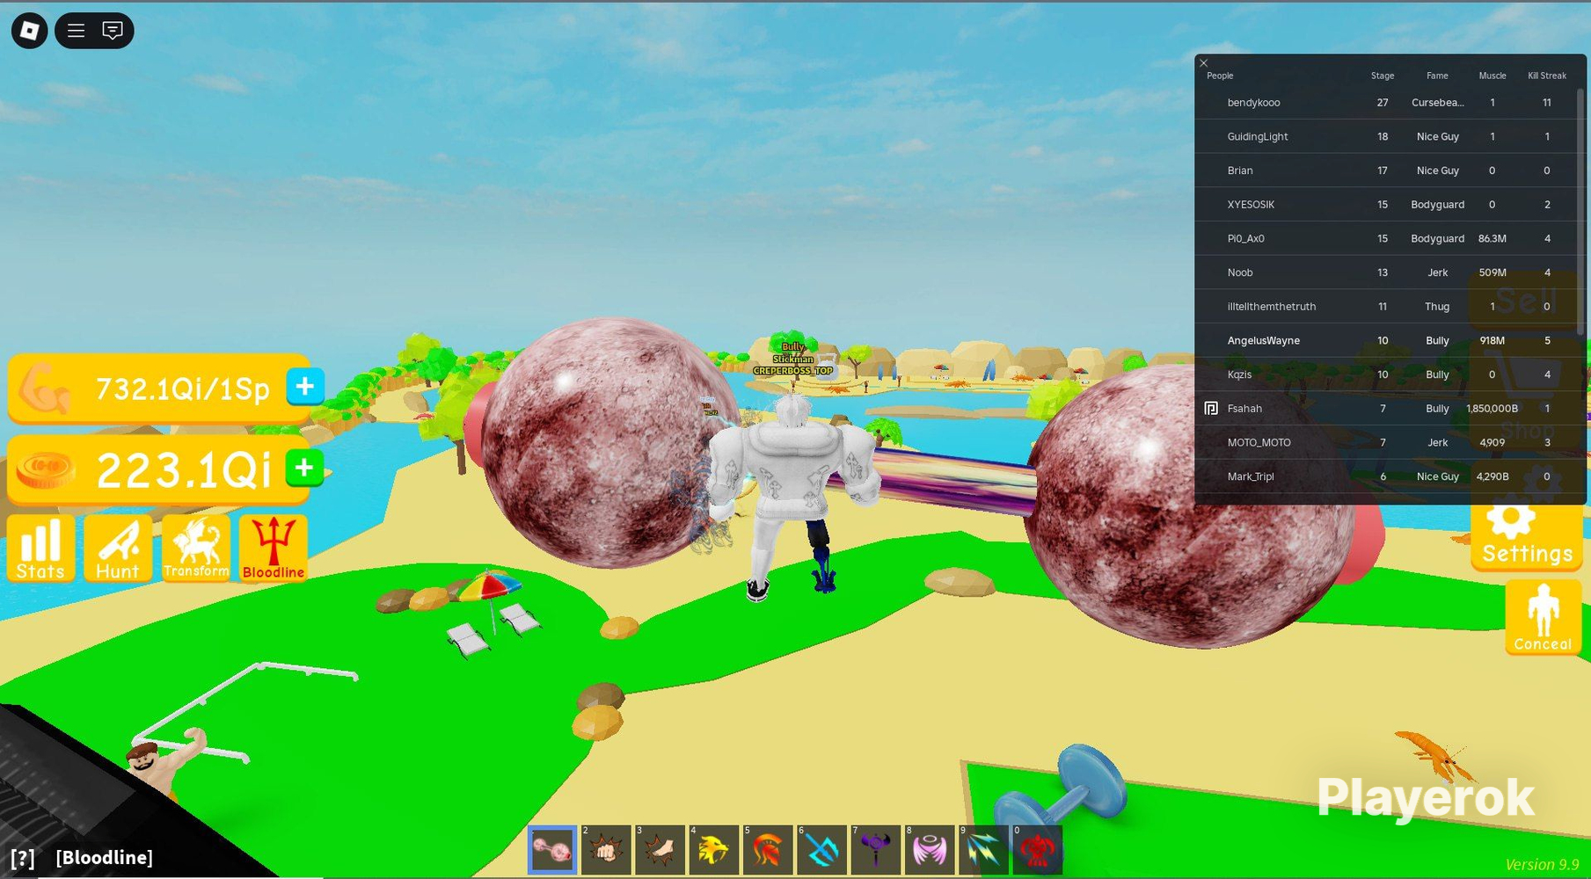Click the question mark help icon
Screen dimensions: 1591x879
click(23, 858)
